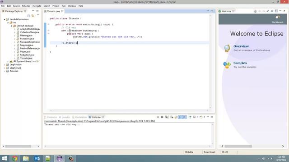Click Smart Insert status bar entry
This screenshot has height=162, width=289.
[210, 152]
